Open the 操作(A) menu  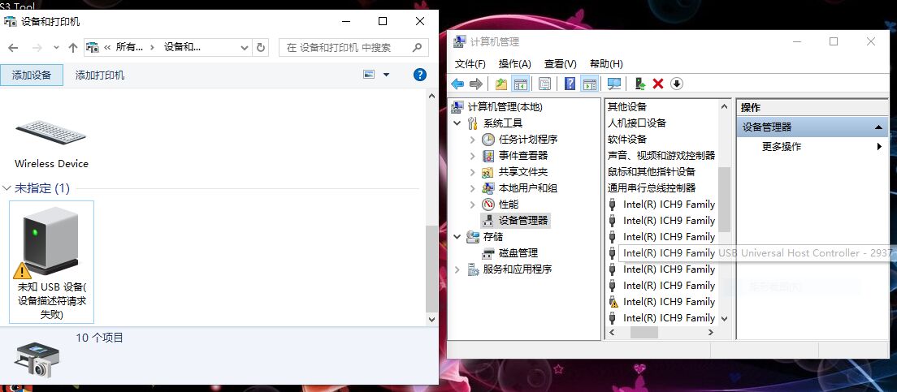[x=514, y=63]
